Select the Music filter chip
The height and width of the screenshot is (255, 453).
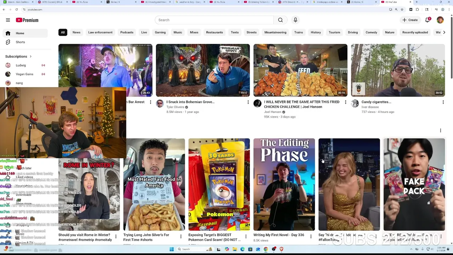coord(178,32)
